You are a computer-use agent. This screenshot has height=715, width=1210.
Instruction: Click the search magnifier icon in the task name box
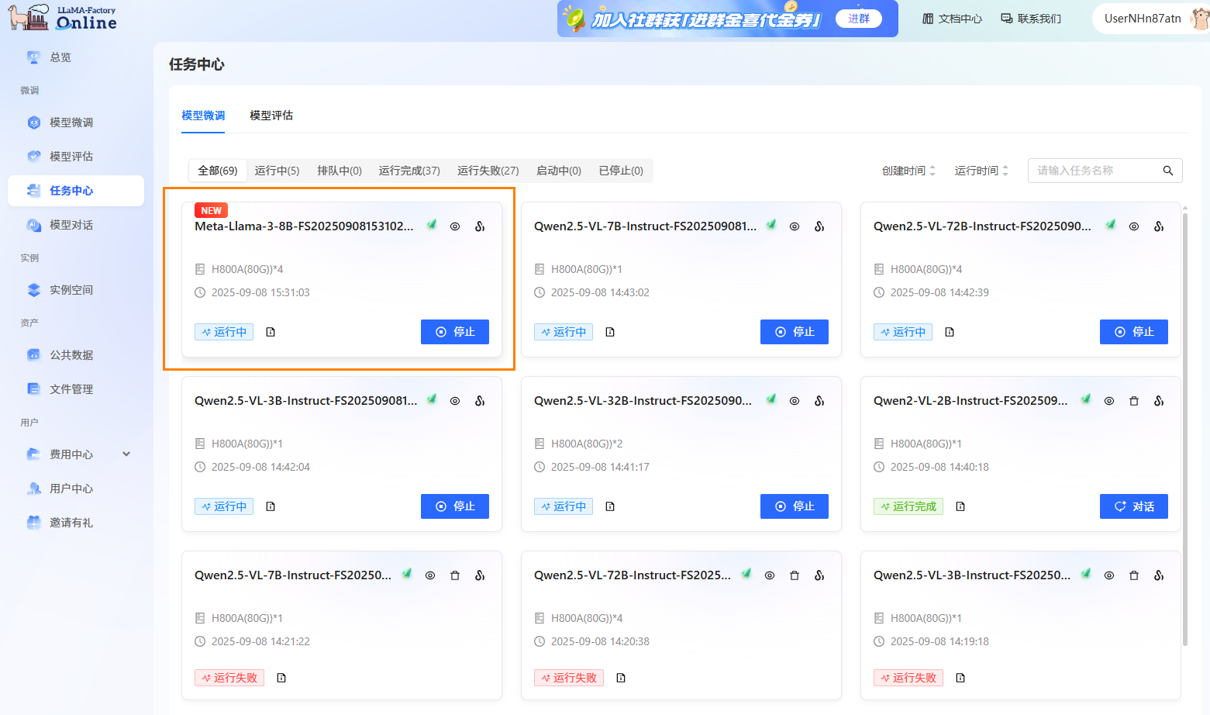pyautogui.click(x=1167, y=171)
